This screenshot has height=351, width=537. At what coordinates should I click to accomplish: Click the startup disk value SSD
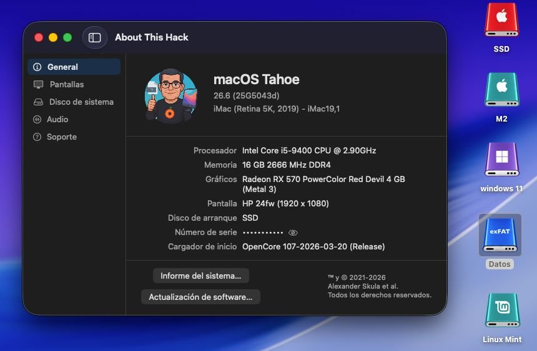(250, 218)
